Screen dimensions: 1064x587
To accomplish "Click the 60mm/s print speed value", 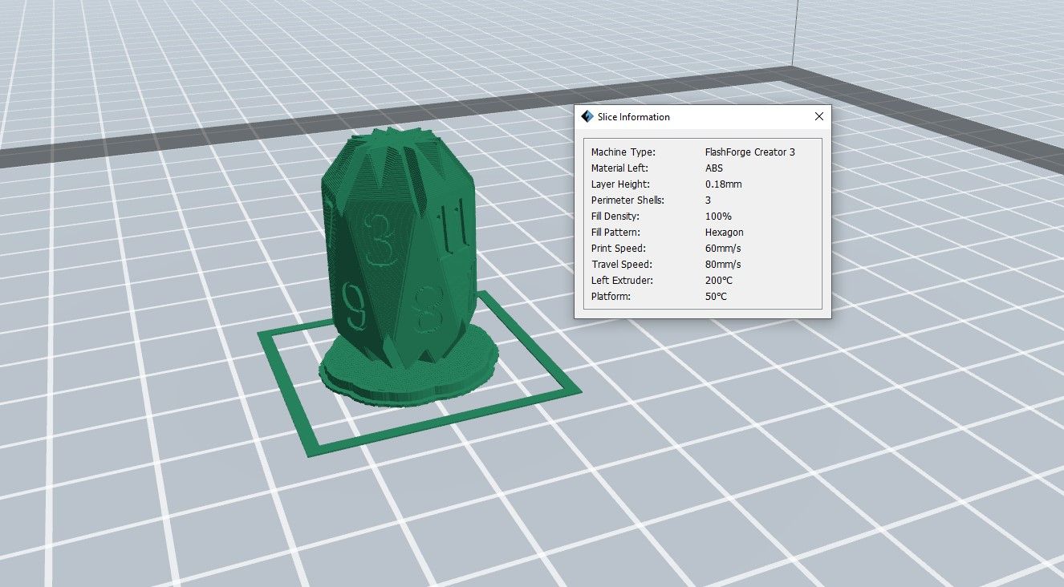I will point(723,249).
